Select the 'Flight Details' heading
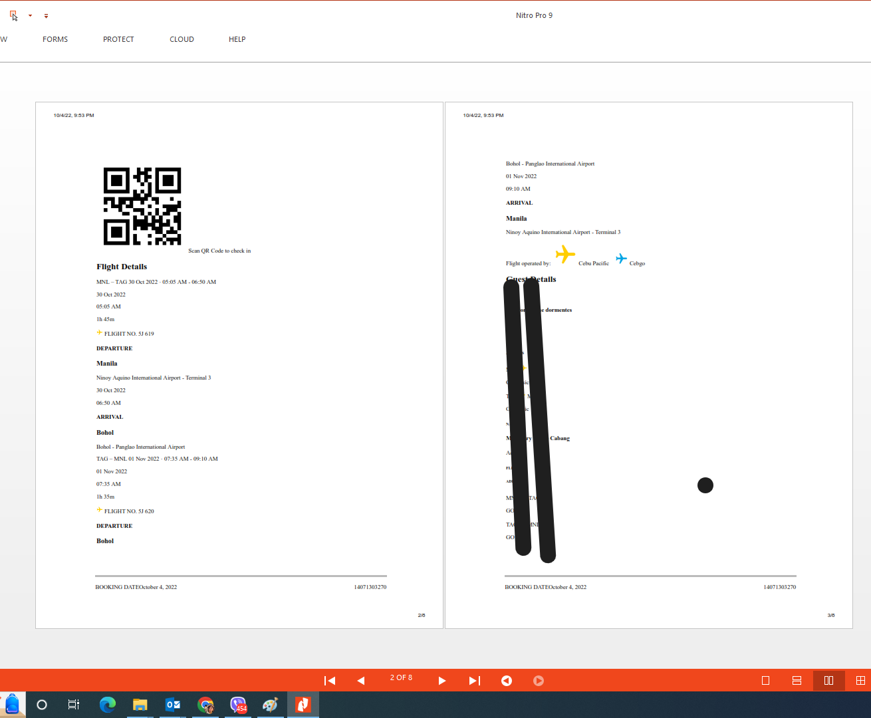Image resolution: width=871 pixels, height=718 pixels. [x=122, y=267]
